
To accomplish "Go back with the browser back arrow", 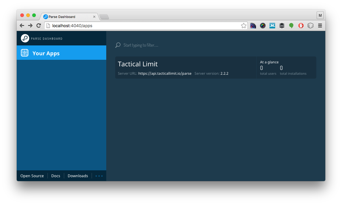I will pos(22,25).
